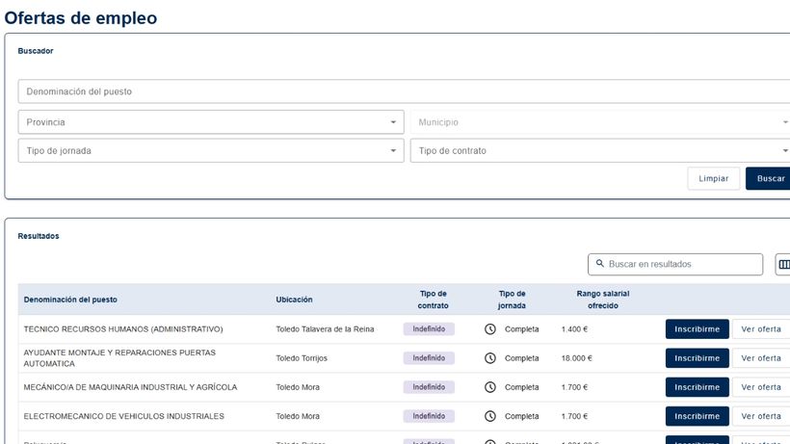Ver oferta for Mecánico/a de Maquinaria job

(760, 387)
